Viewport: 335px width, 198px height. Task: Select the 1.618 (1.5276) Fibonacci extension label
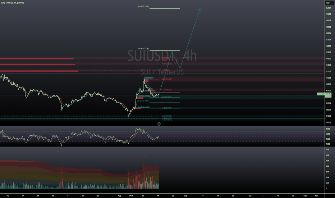pyautogui.click(x=143, y=49)
